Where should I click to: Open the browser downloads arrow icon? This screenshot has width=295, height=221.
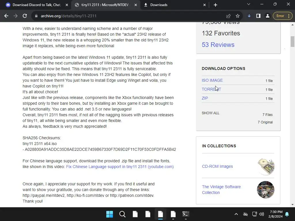tap(249, 16)
